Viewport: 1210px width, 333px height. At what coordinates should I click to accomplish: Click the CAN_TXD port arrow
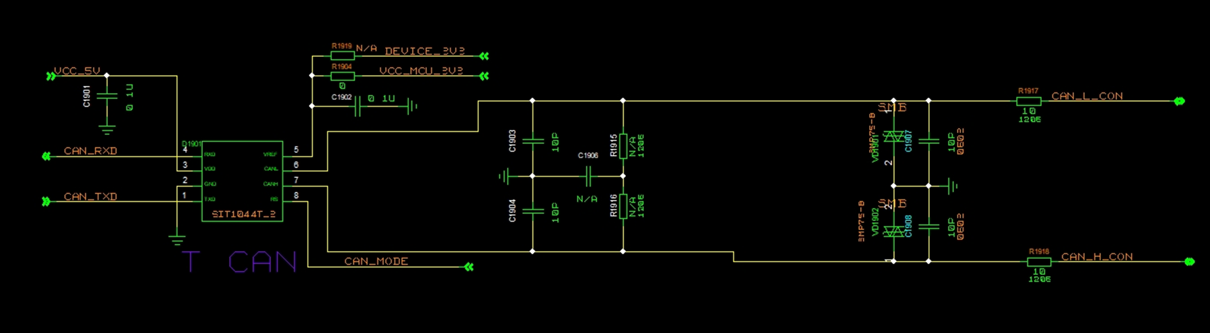pos(46,202)
